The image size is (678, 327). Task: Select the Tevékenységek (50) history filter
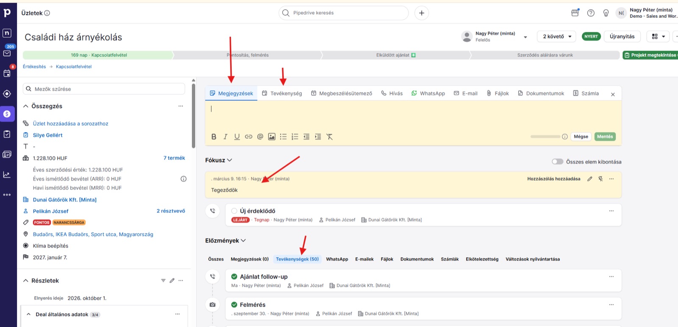point(297,259)
